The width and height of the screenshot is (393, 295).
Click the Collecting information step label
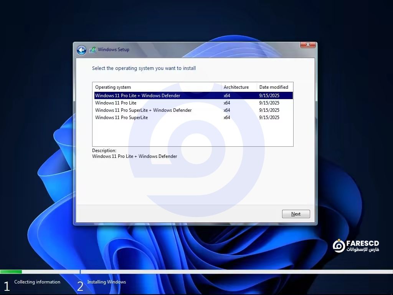[37, 282]
